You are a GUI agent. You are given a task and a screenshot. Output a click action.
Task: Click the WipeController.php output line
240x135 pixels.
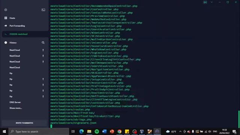85,33
